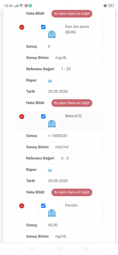
Task: Tap the Android back navigation triangle
Action: click(86, 249)
